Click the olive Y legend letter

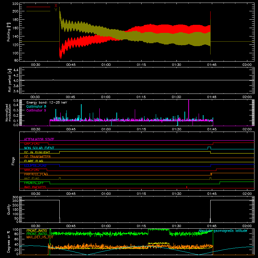coord(56,10)
